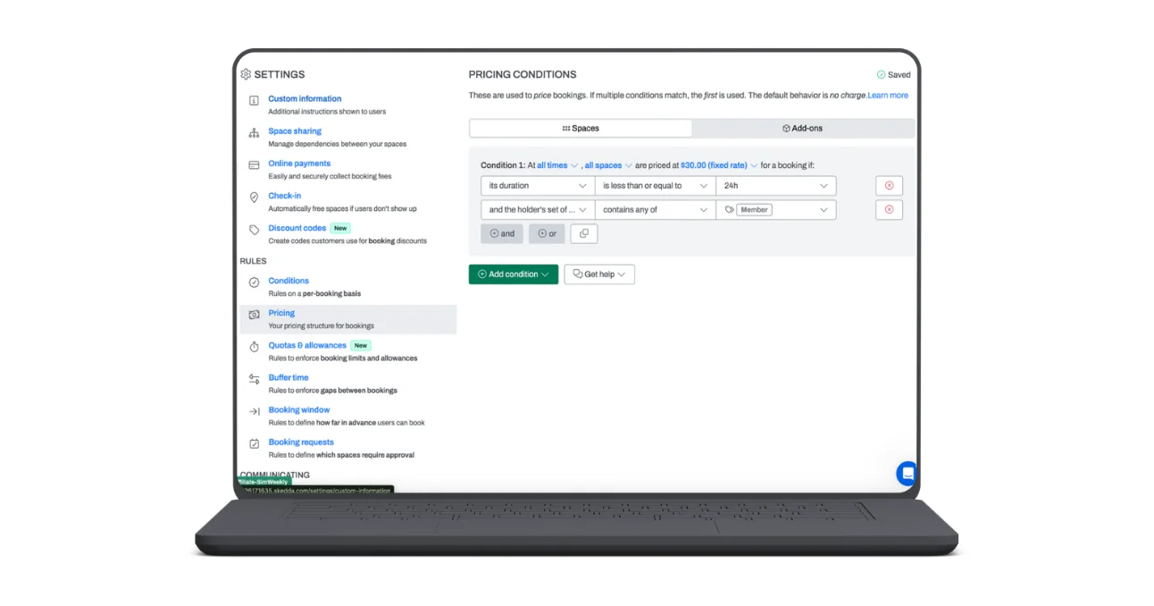
Task: Open the Get help menu
Action: point(599,274)
